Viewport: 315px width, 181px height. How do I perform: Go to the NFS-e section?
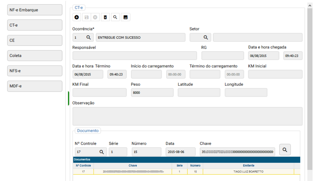(x=35, y=71)
